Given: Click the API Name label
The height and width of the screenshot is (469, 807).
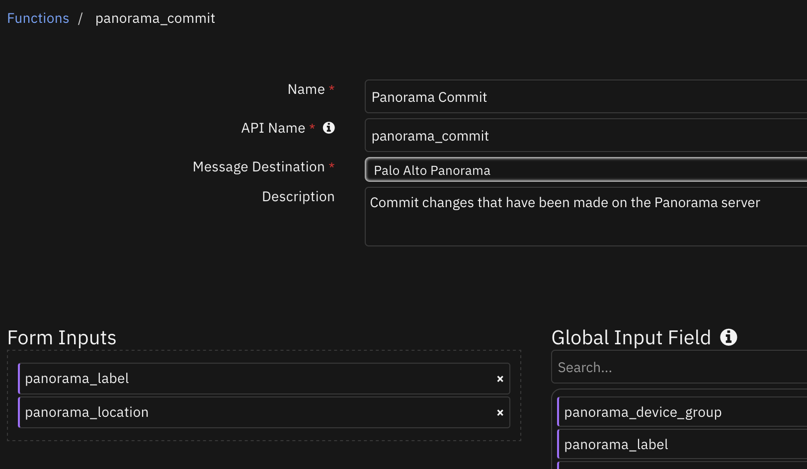Looking at the screenshot, I should [x=273, y=128].
